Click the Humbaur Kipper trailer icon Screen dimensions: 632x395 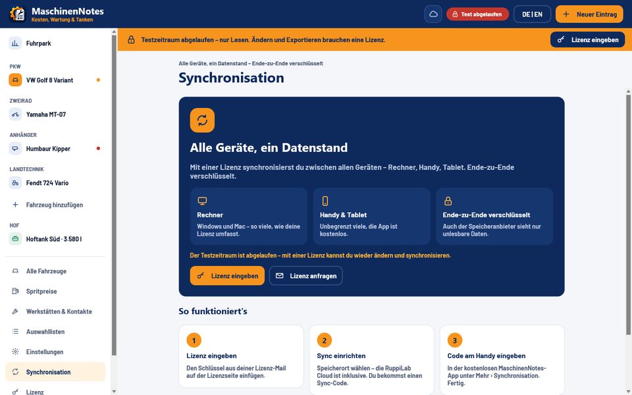coord(15,148)
